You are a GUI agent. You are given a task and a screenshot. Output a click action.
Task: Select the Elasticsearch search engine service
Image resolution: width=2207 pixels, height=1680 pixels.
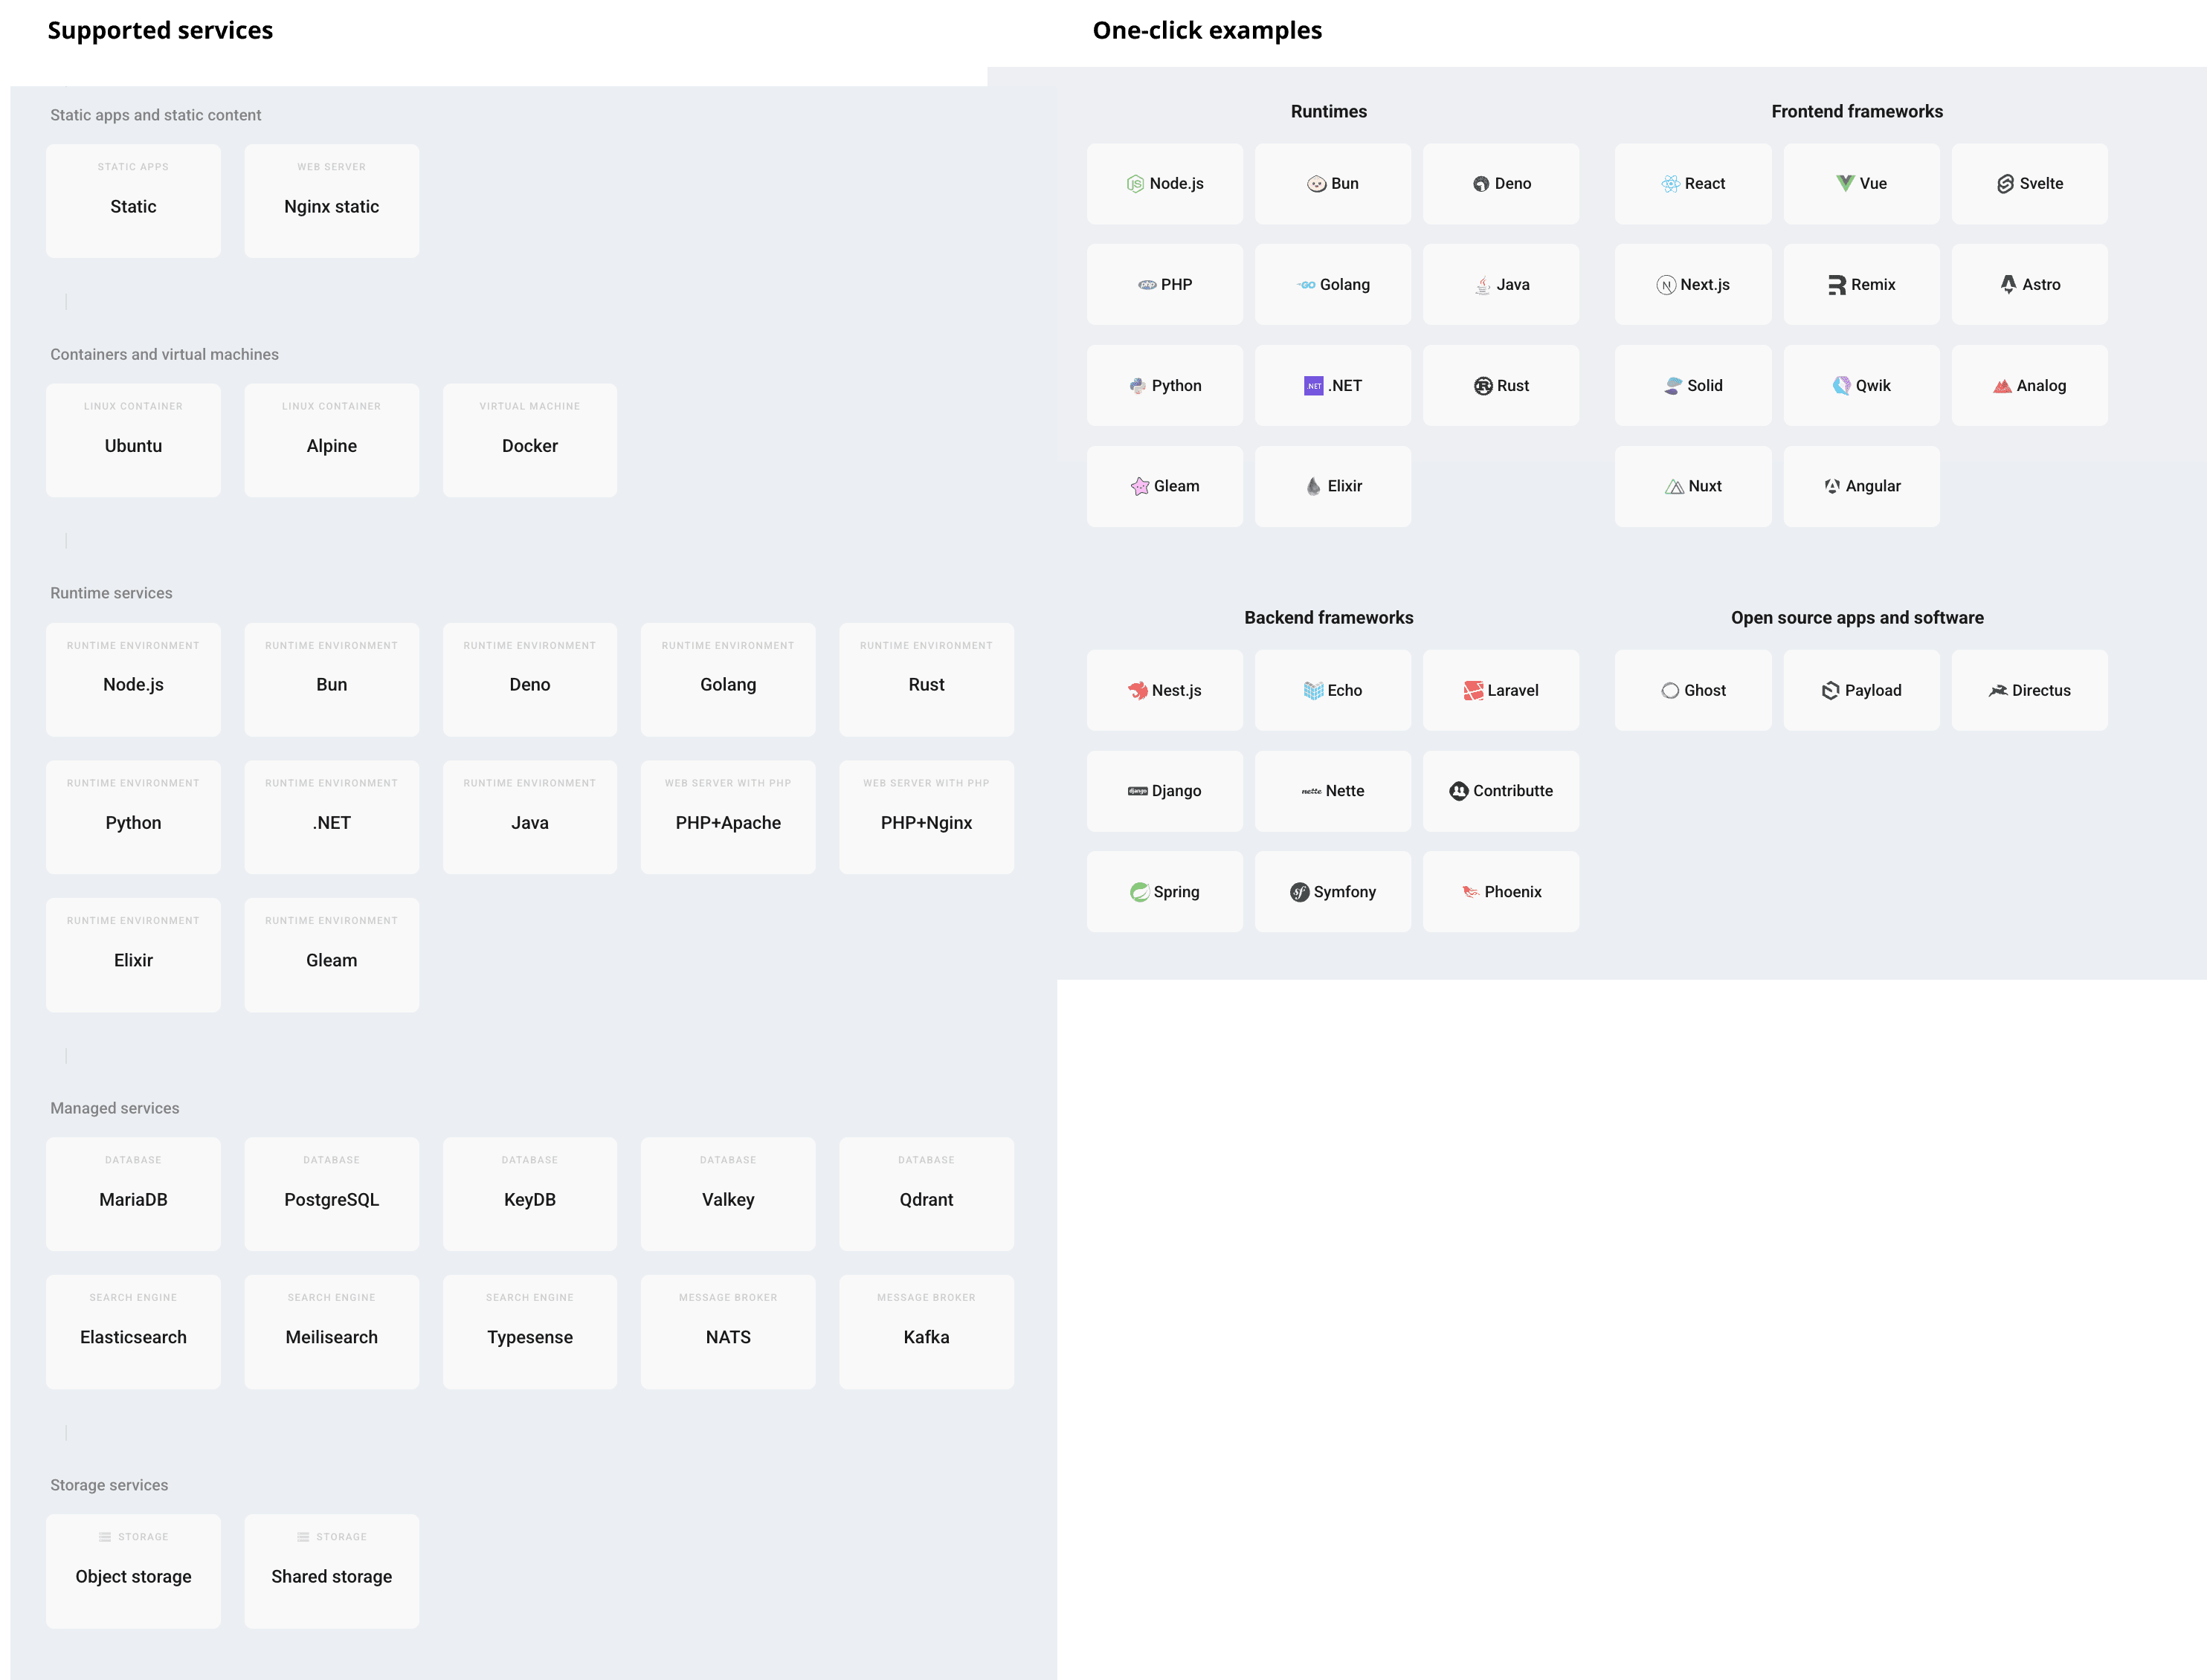point(133,1331)
